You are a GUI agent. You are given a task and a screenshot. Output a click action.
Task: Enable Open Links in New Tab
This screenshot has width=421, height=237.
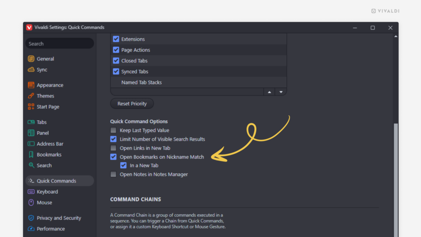pyautogui.click(x=113, y=148)
